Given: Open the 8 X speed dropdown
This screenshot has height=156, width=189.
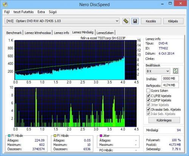Looking at the screenshot, I should (x=158, y=71).
